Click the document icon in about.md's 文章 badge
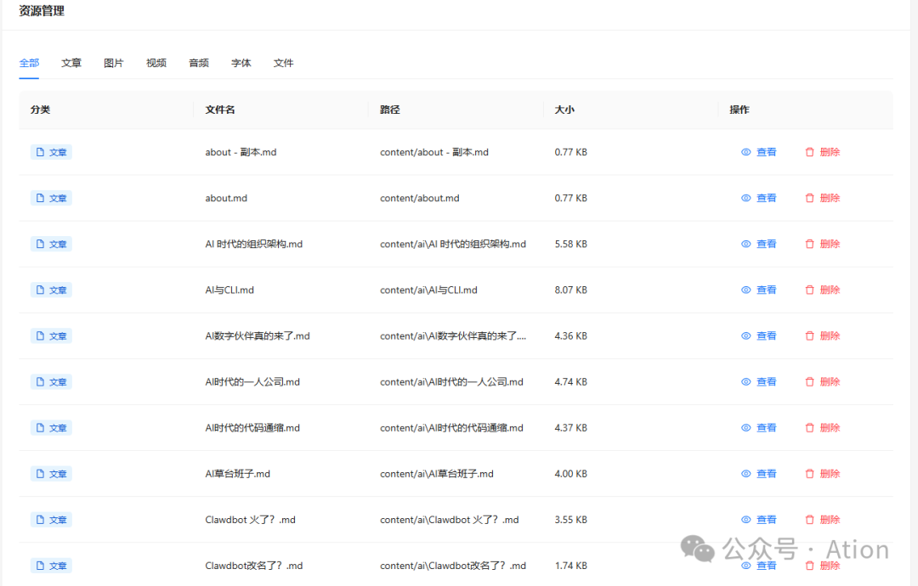918x586 pixels. 40,197
